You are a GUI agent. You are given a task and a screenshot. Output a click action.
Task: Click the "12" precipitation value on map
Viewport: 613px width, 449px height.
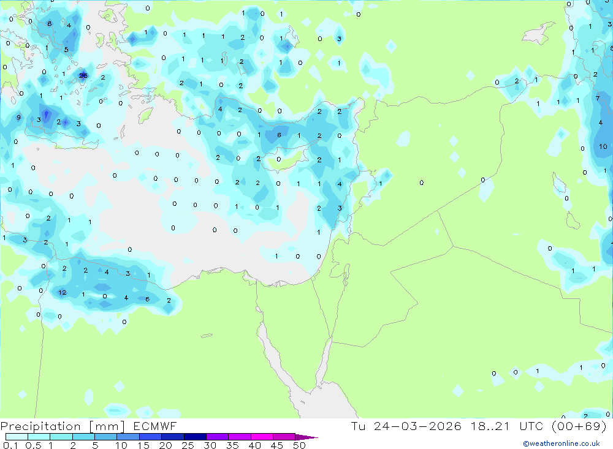[63, 292]
